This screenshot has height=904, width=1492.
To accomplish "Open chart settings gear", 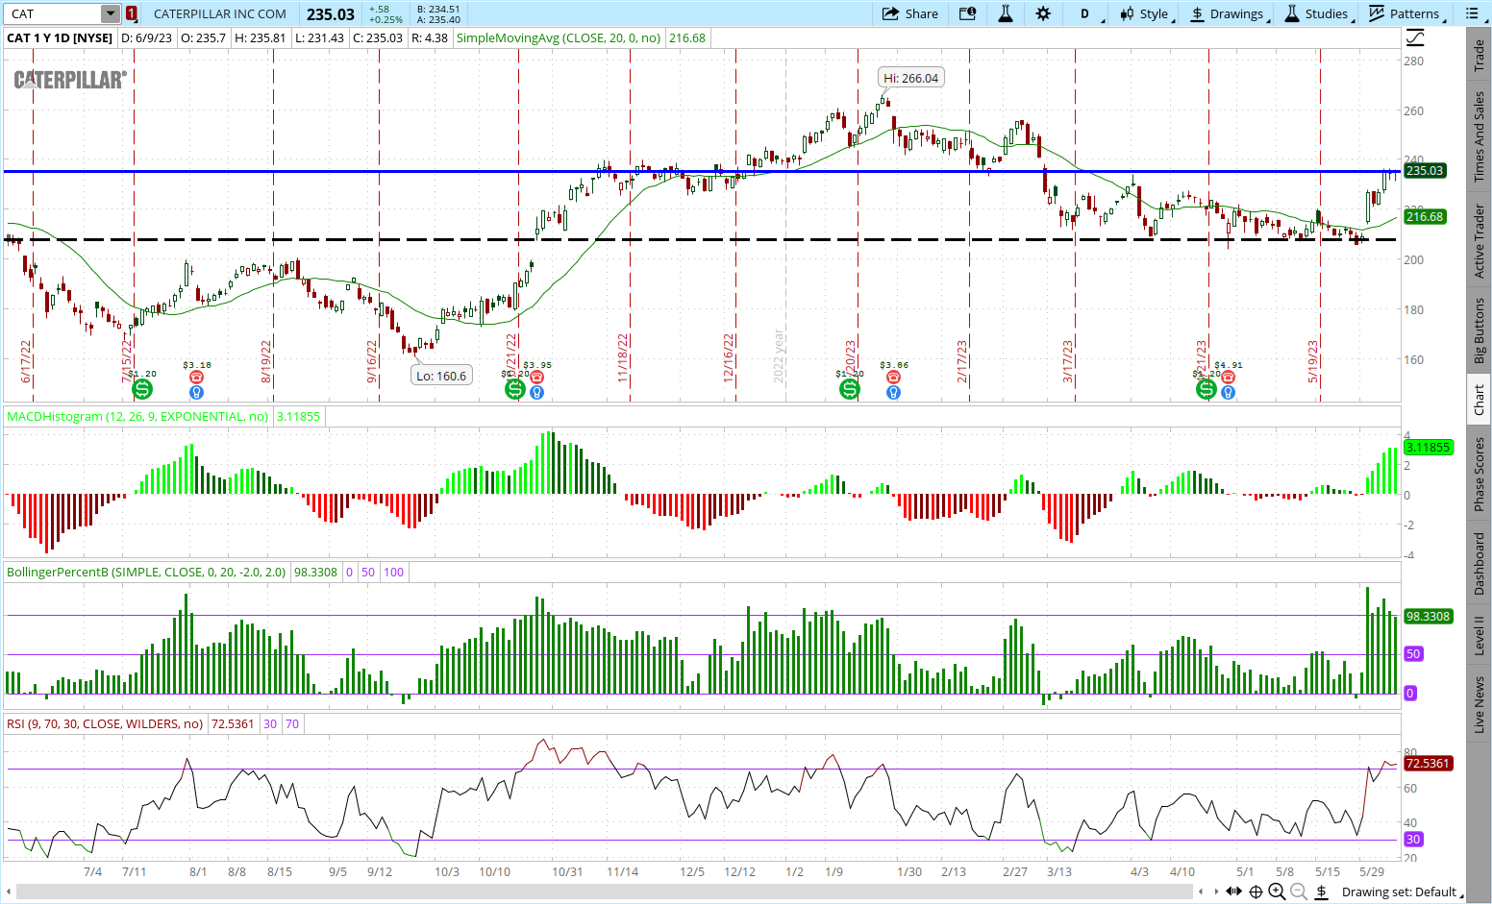I will coord(1043,13).
